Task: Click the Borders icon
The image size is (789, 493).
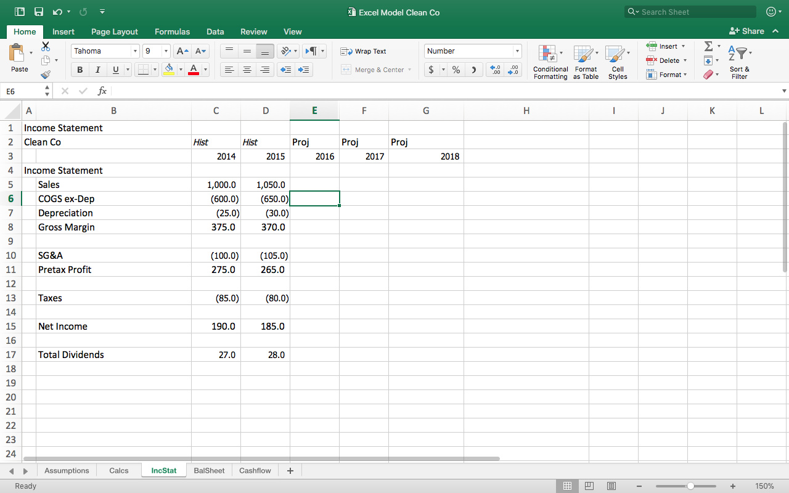Action: (x=143, y=70)
